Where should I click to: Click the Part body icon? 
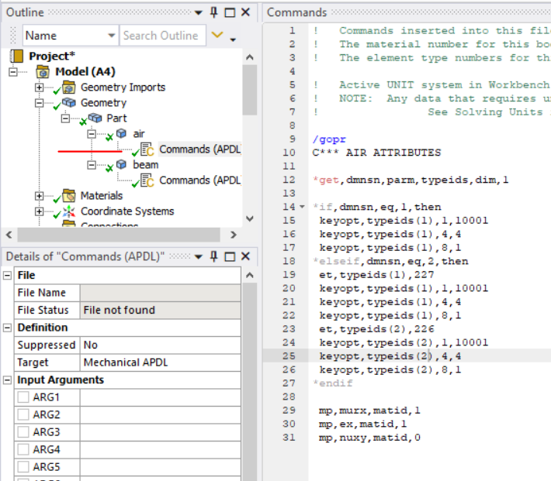(95, 119)
